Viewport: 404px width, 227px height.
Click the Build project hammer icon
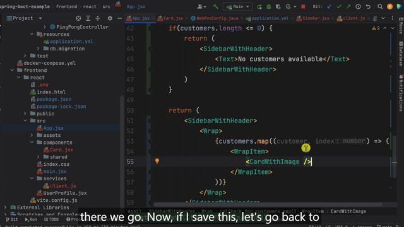[x=215, y=6]
